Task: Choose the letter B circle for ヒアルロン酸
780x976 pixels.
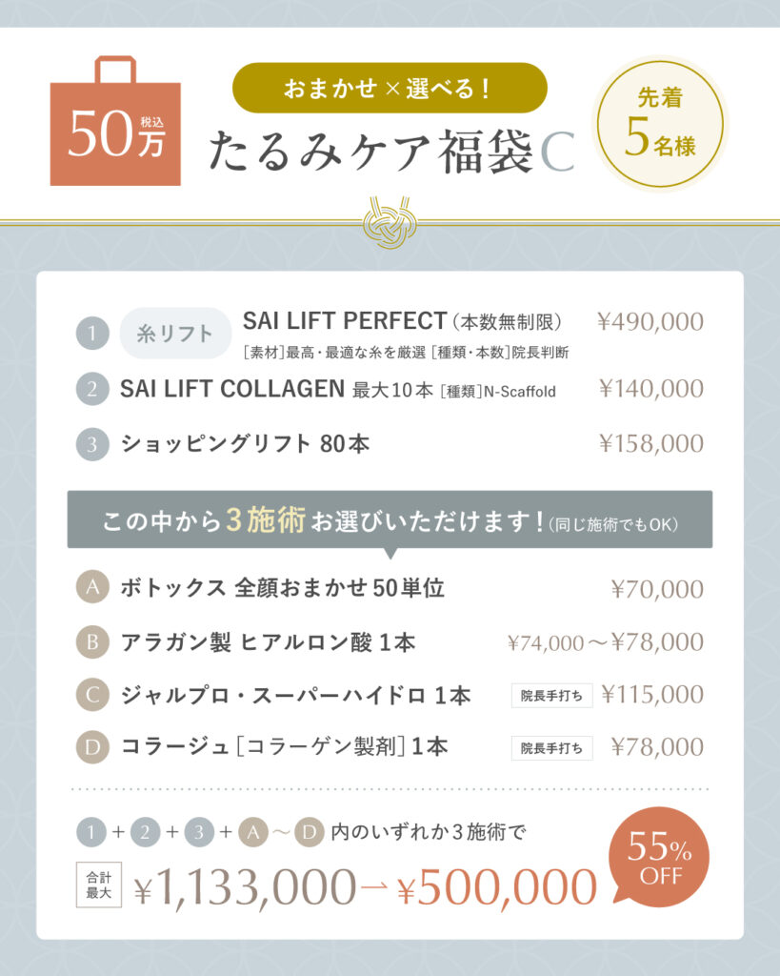Action: [92, 642]
